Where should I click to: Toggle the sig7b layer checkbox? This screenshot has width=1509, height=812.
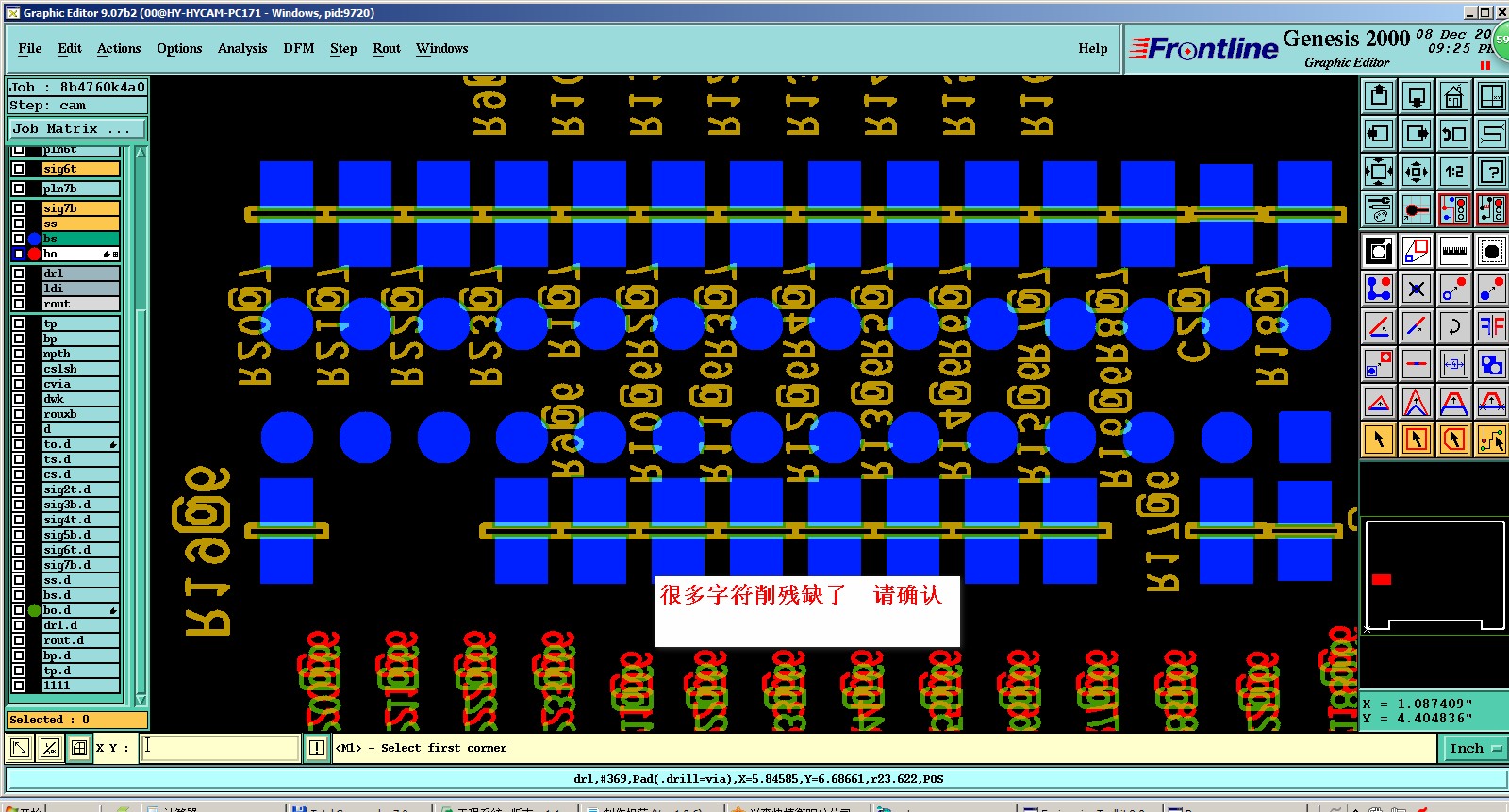click(19, 208)
